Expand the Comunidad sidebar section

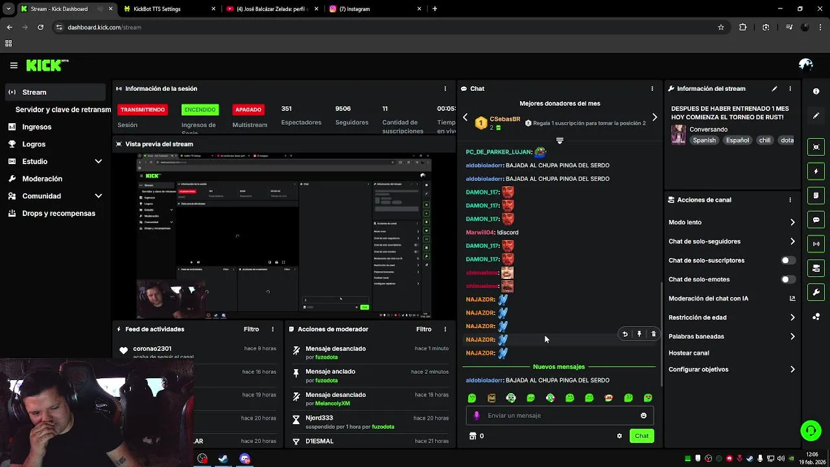(98, 196)
